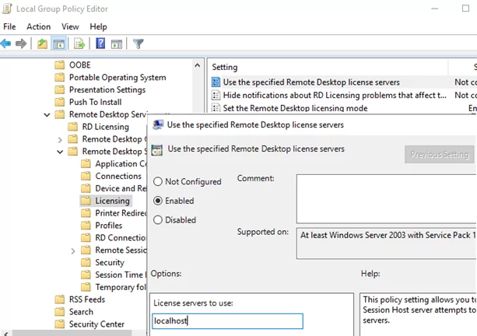This screenshot has height=336, width=477.
Task: Select the RD Connection Broker tree item
Action: pyautogui.click(x=121, y=238)
